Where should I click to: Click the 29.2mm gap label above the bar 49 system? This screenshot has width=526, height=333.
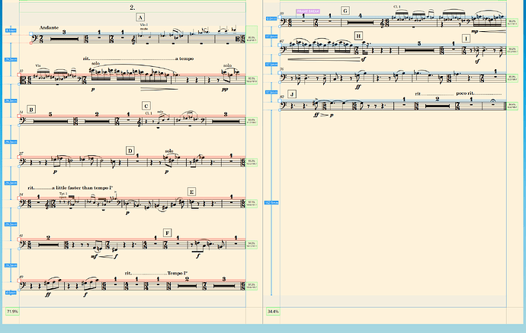[11, 265]
